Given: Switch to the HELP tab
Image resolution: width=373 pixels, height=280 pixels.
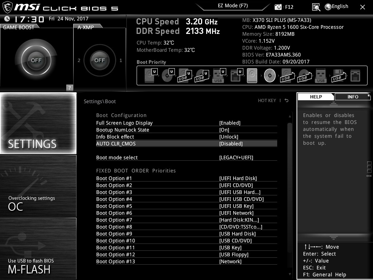Looking at the screenshot, I should 316,97.
